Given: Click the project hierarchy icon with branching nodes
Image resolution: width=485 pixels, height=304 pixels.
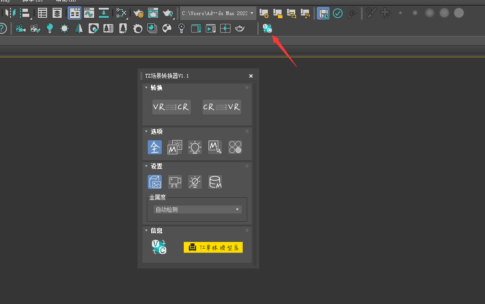Looking at the screenshot, I should 305,13.
